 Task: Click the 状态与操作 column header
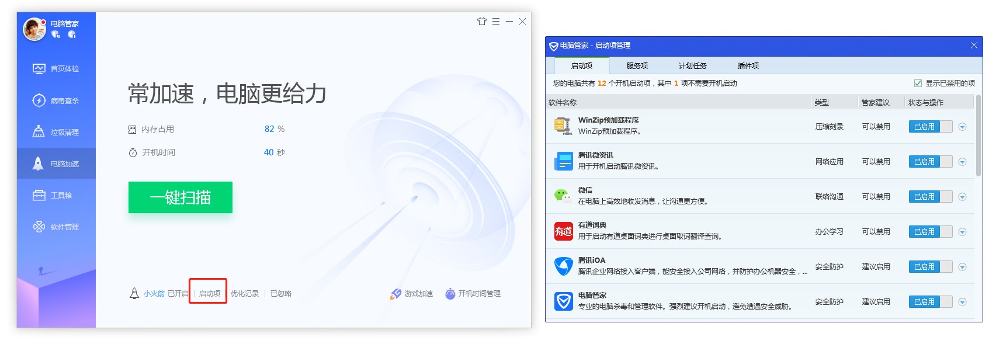[x=926, y=102]
